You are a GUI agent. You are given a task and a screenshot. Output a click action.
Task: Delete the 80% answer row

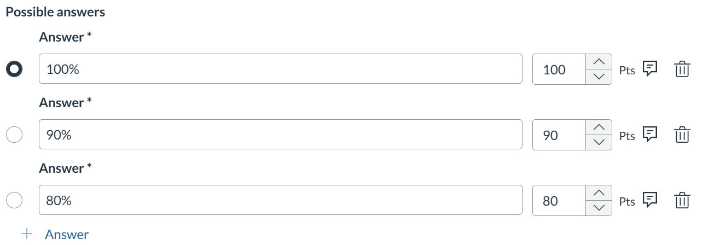[x=682, y=201]
